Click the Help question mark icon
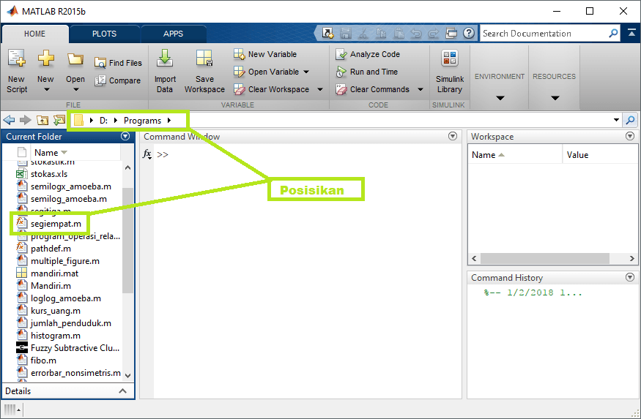The image size is (641, 419). coord(469,33)
